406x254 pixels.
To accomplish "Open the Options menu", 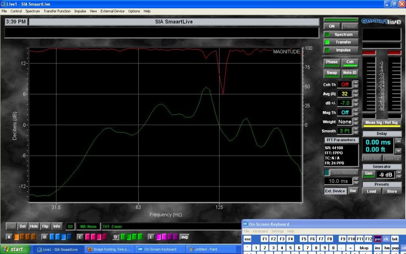I will coord(134,11).
